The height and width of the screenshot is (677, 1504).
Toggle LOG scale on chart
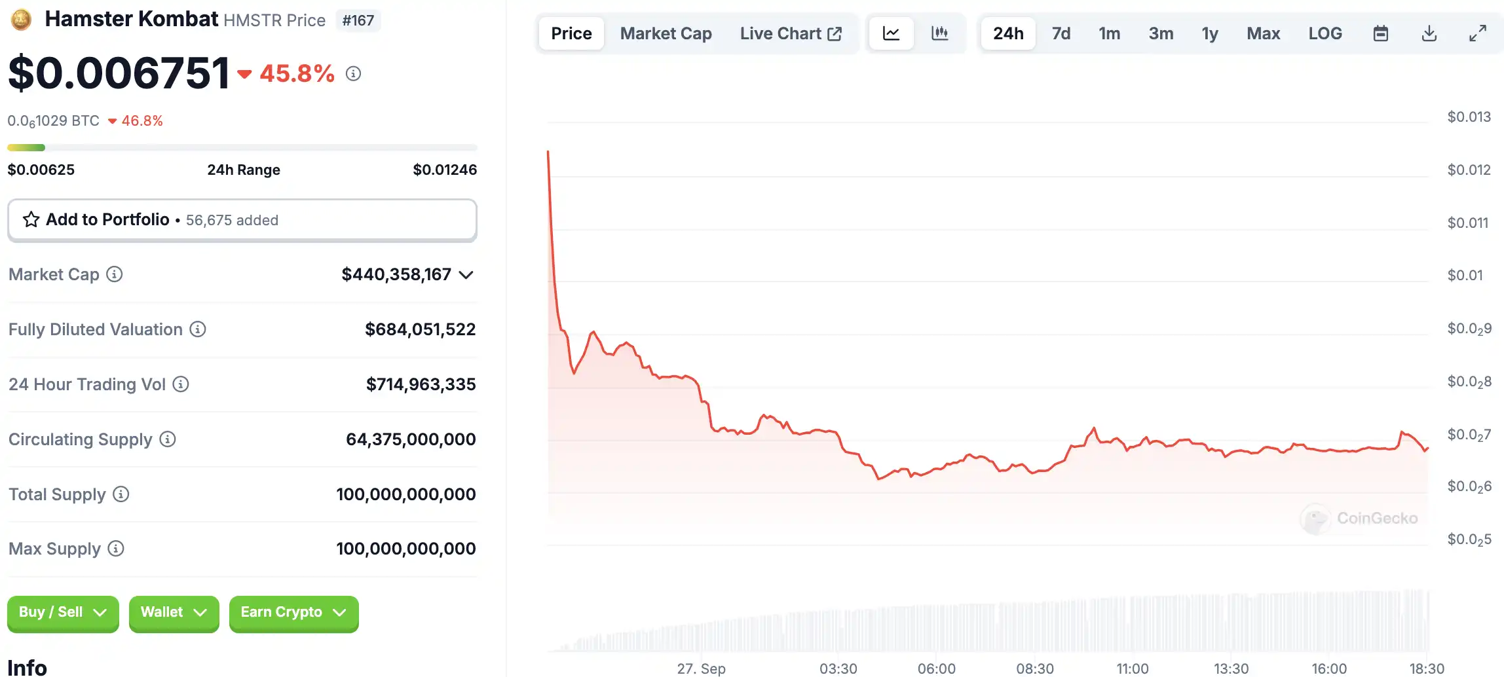pos(1325,33)
